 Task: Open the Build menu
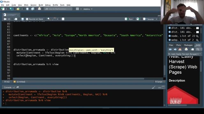41,5
